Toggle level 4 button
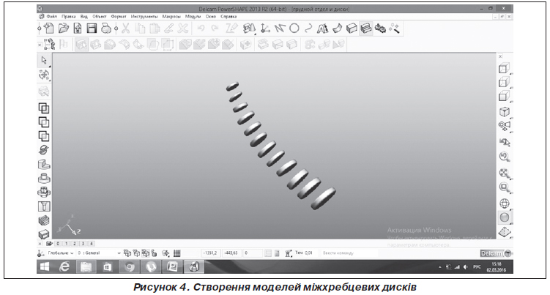The height and width of the screenshot is (295, 550). tap(92, 244)
